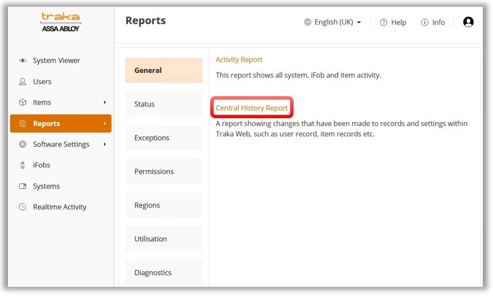Click the Software Settings gear icon

23,144
